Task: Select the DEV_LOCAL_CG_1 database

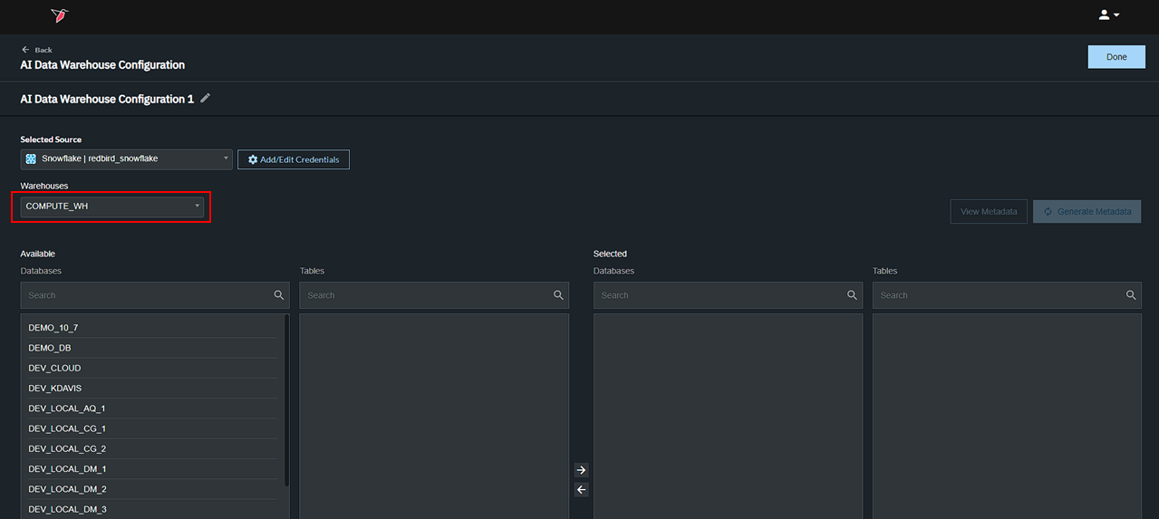Action: tap(152, 428)
